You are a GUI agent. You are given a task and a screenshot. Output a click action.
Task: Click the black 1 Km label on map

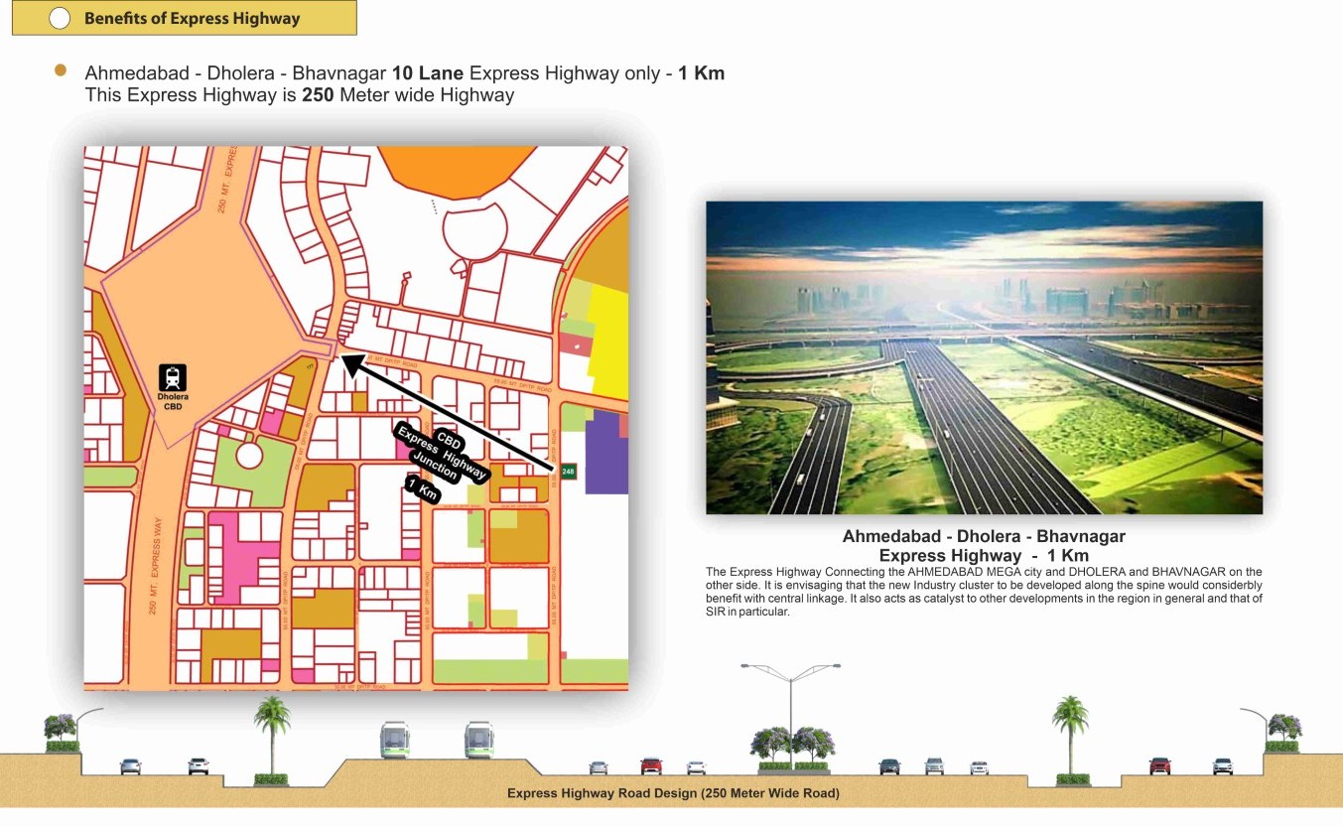(x=422, y=489)
